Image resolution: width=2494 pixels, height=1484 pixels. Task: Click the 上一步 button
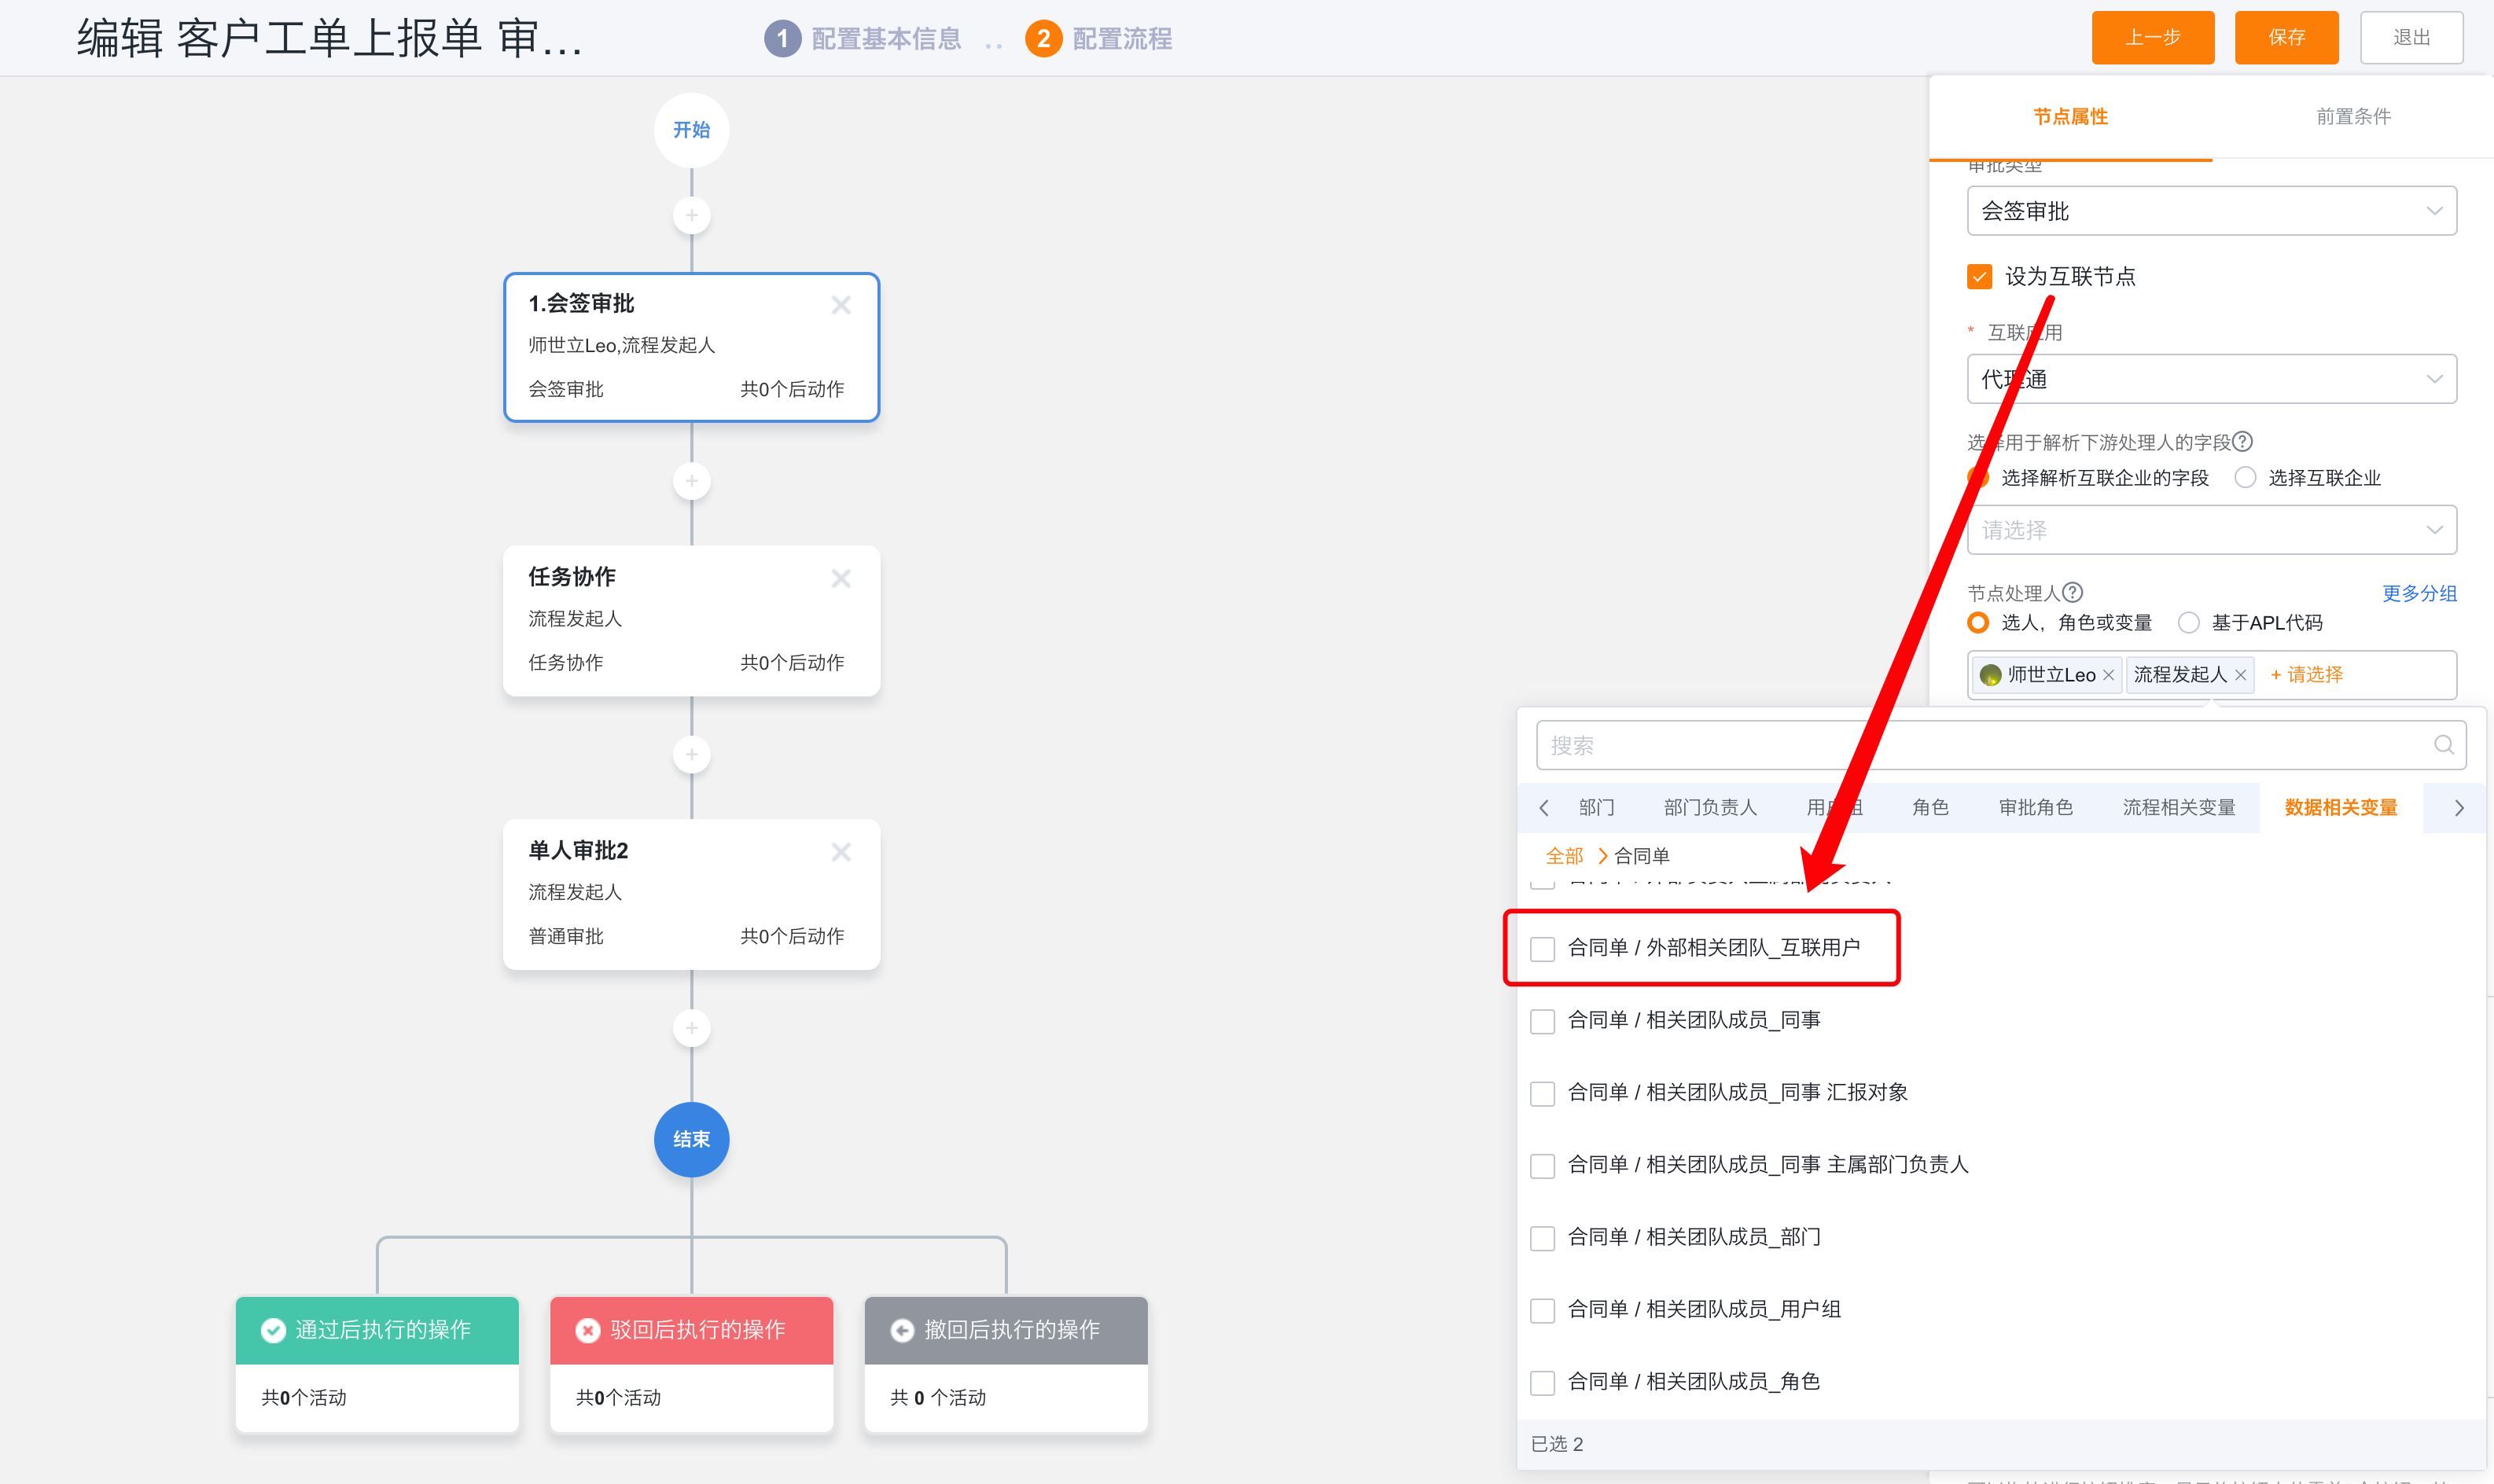(x=2153, y=38)
